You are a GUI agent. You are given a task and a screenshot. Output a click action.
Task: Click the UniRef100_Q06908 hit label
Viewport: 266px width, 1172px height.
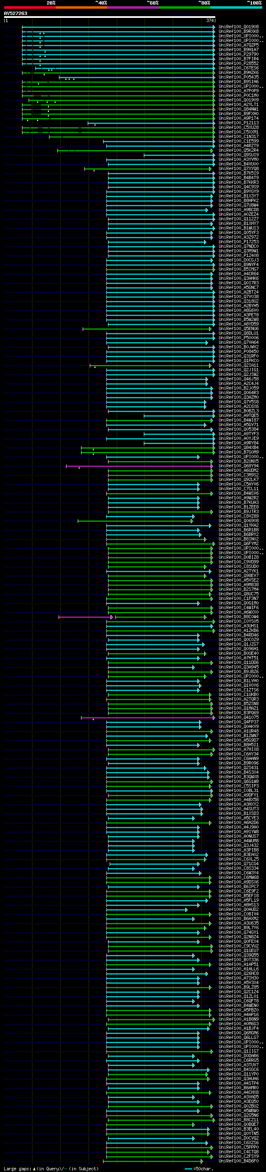[239, 521]
